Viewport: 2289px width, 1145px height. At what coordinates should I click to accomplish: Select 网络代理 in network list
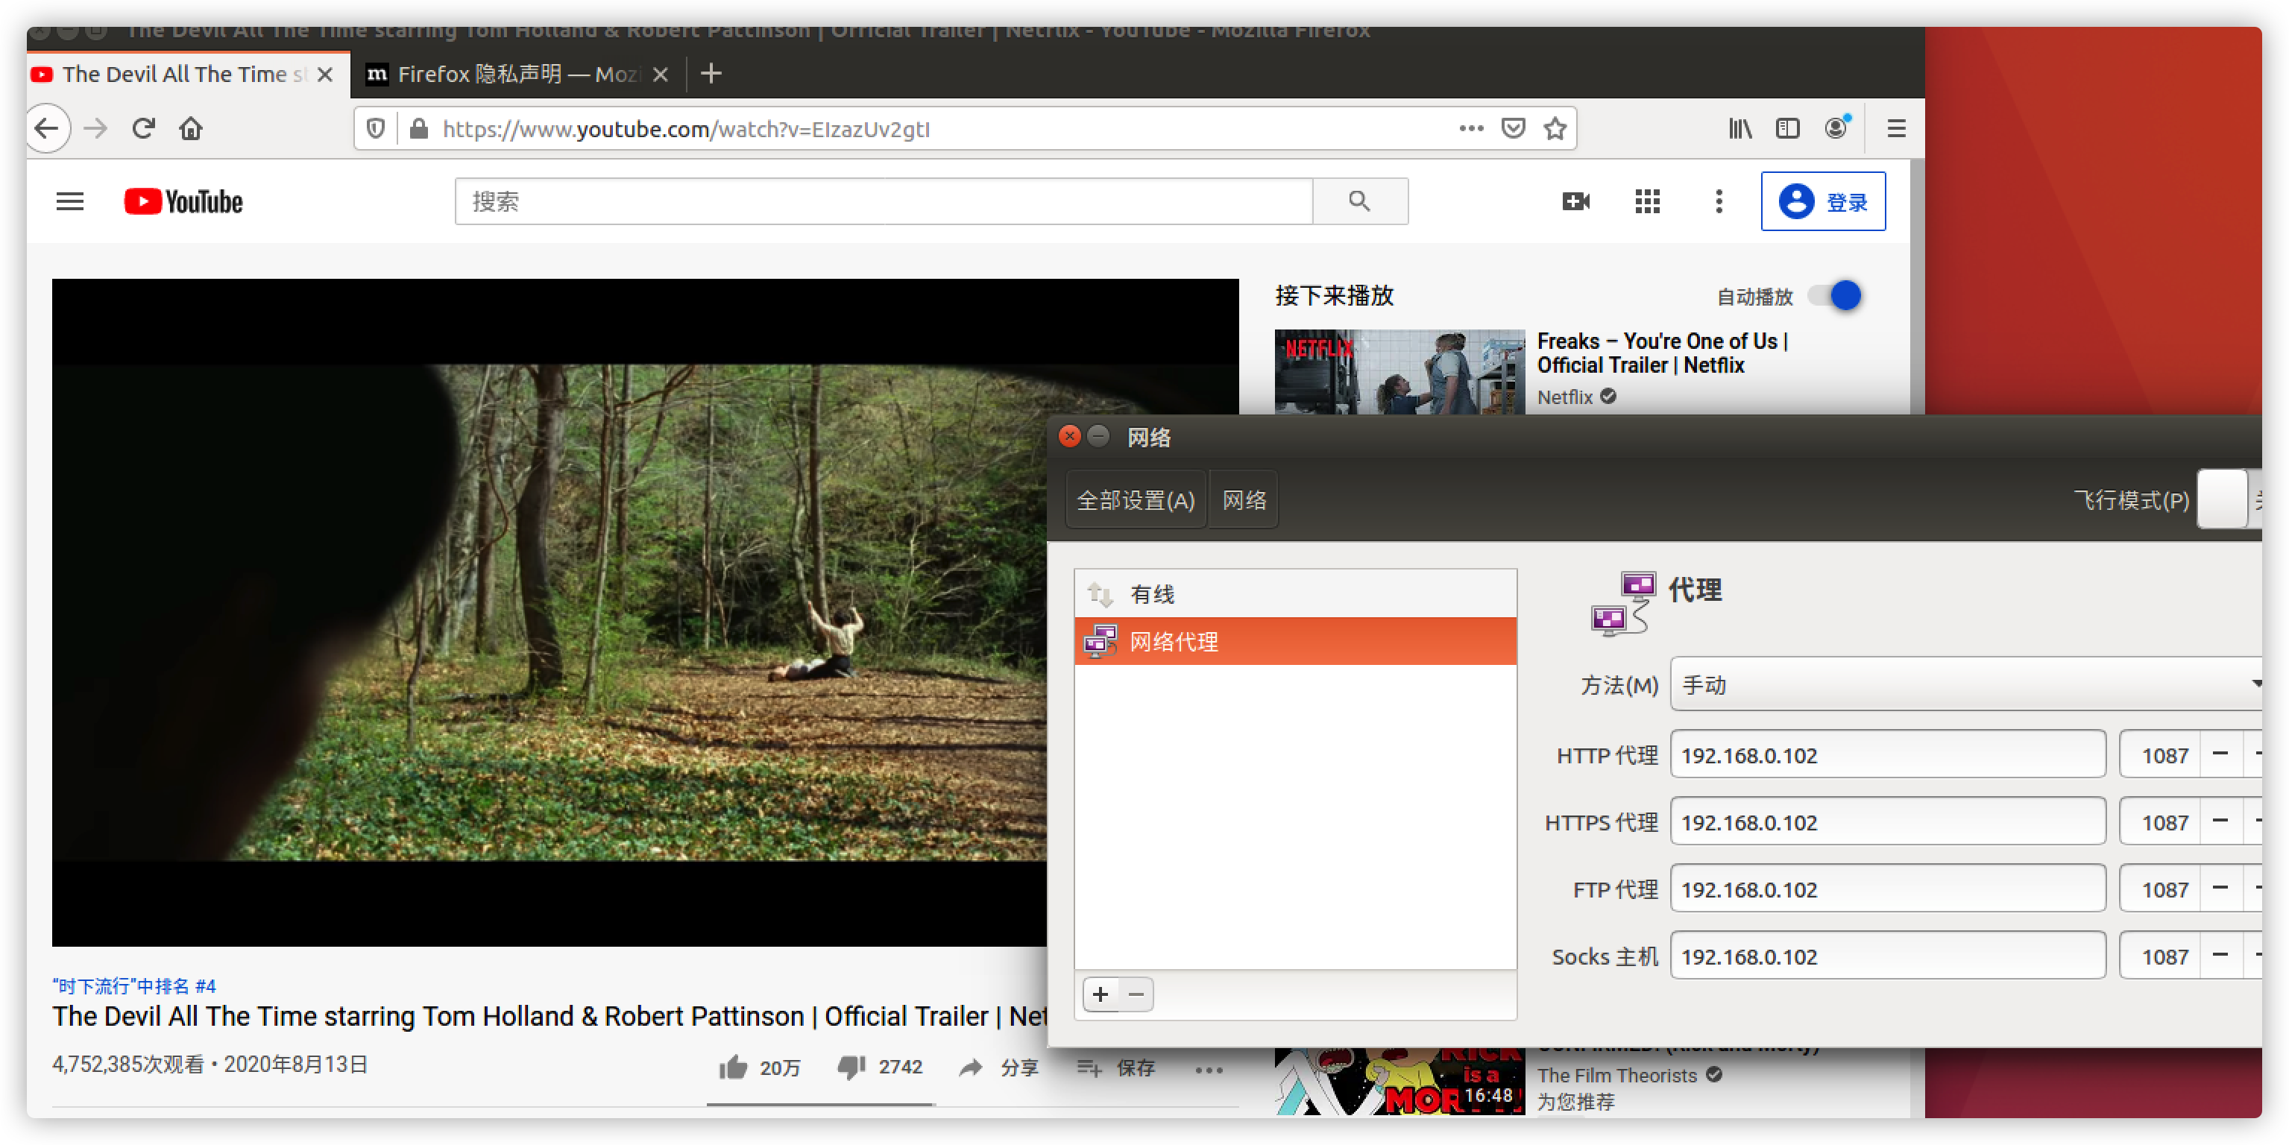[1296, 641]
